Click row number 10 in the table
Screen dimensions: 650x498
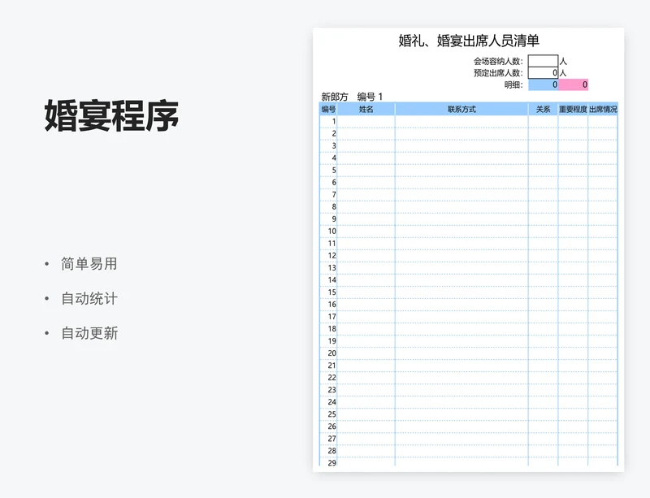click(332, 231)
